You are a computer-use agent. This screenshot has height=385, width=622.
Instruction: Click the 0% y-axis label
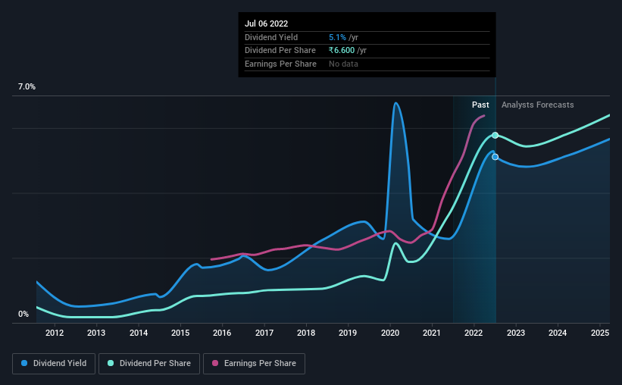[23, 314]
